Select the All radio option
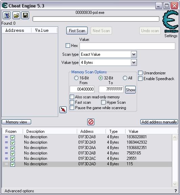180x195 pixels. 125,78
